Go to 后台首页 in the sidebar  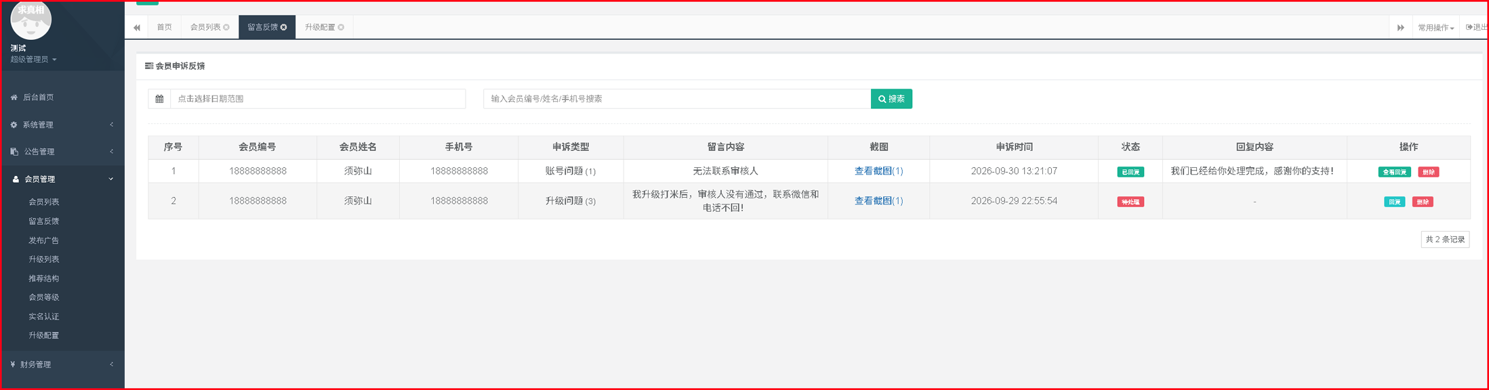[62, 97]
